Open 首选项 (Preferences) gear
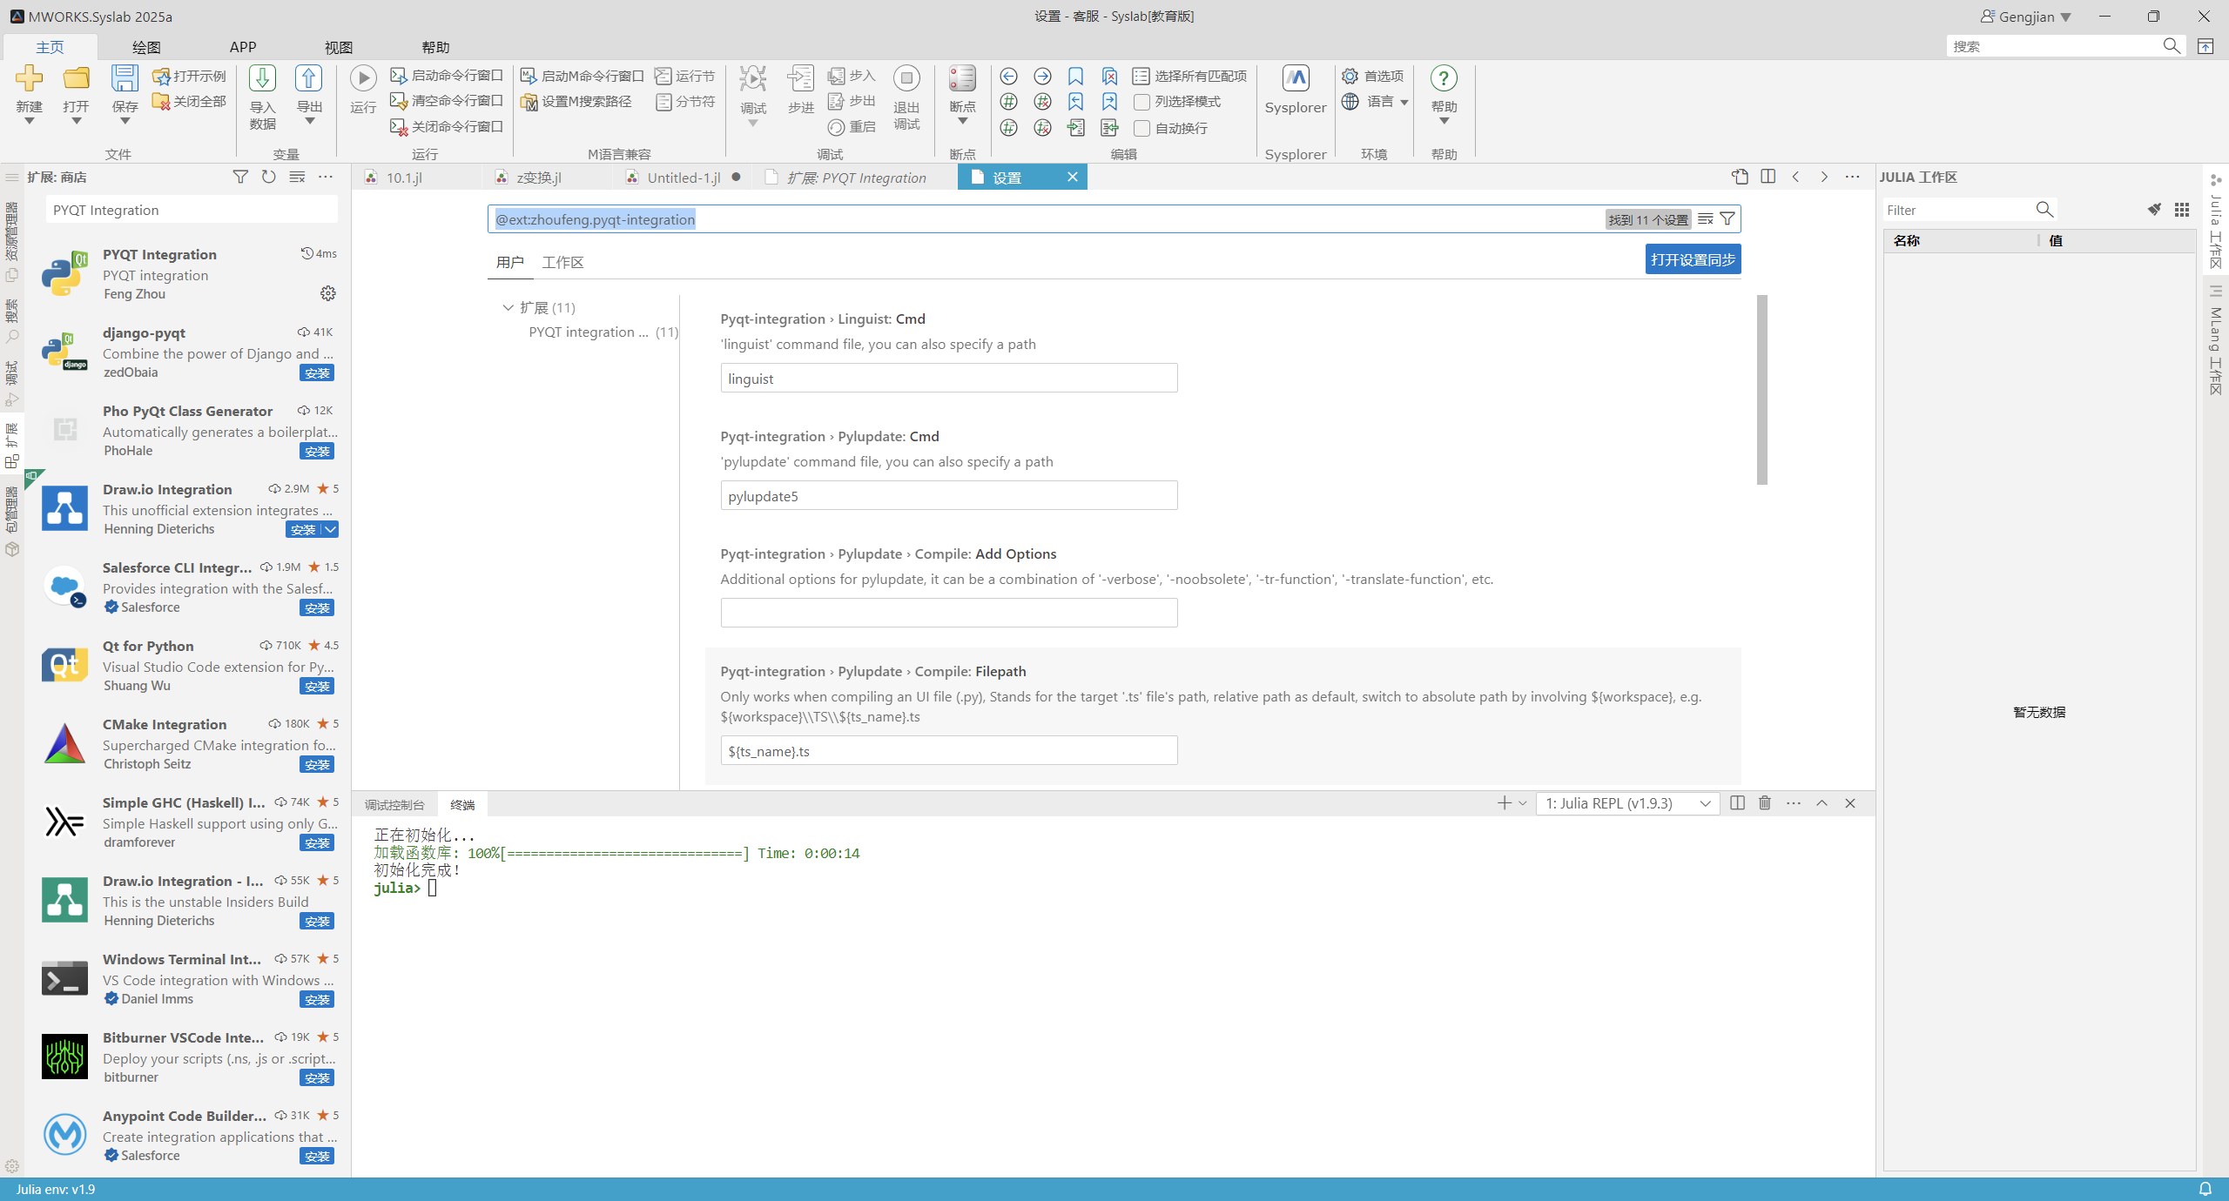The image size is (2229, 1201). 1372,76
